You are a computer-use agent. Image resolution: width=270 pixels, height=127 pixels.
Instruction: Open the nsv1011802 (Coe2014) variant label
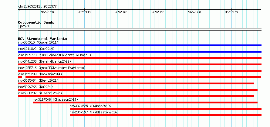point(36,49)
